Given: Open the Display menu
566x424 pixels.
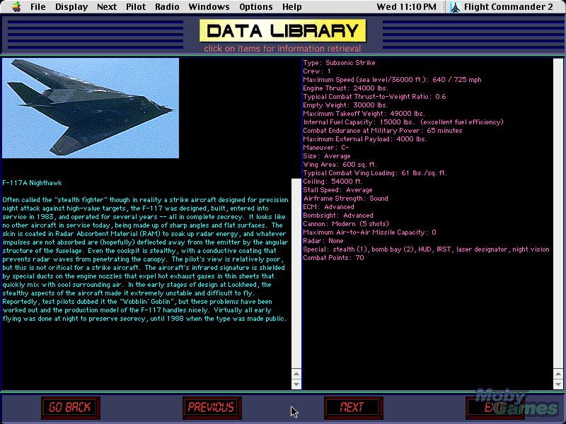Looking at the screenshot, I should (71, 7).
